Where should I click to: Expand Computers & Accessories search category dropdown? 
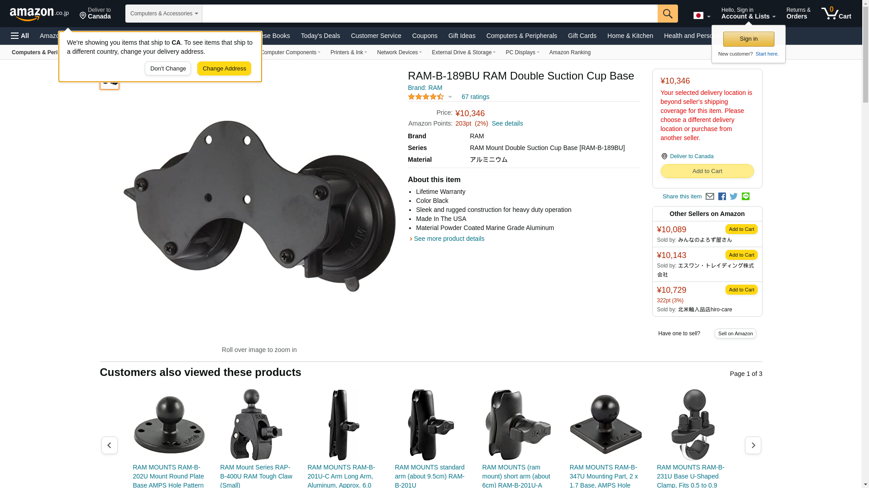[x=164, y=14]
